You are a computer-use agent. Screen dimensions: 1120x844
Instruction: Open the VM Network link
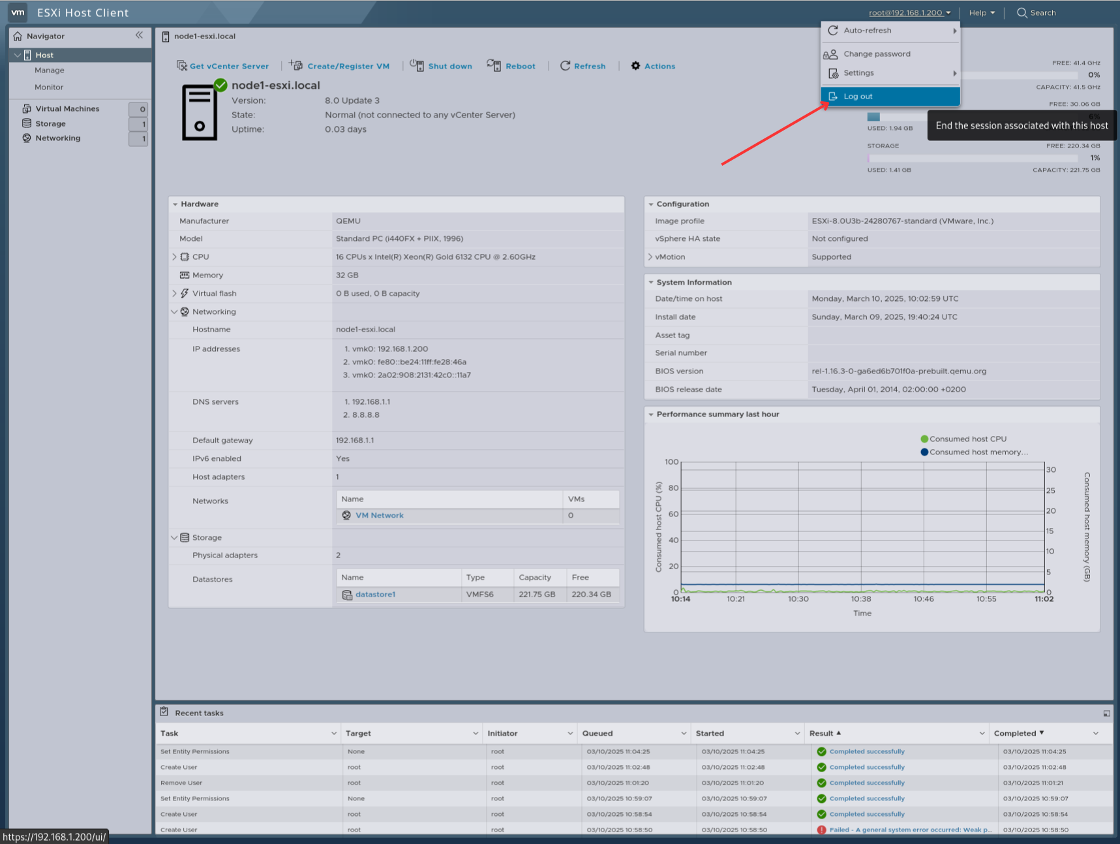[379, 516]
